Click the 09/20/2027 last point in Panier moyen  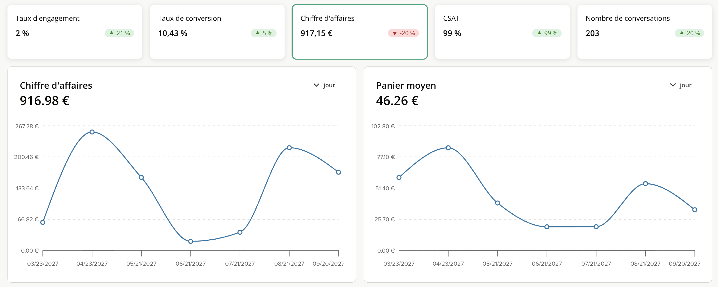(695, 210)
